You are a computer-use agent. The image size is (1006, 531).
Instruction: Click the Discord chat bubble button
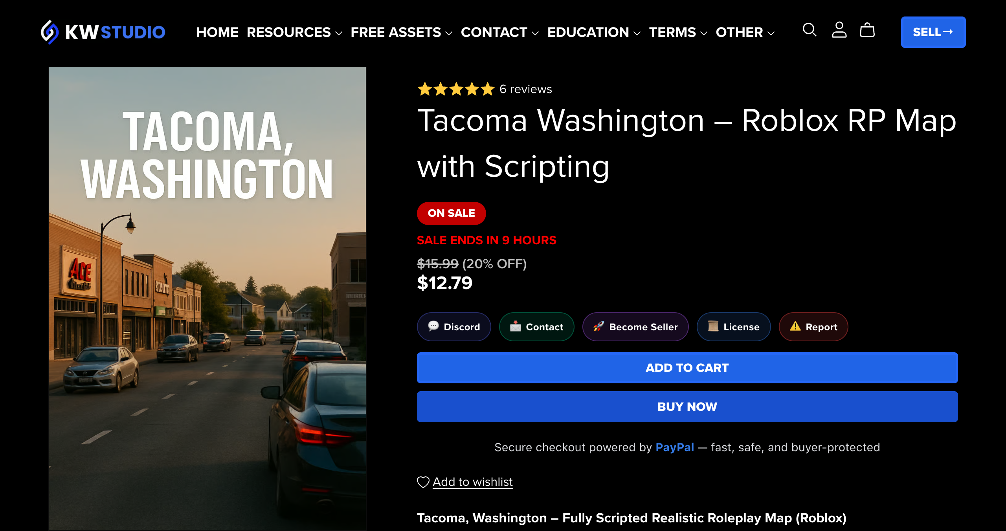[x=454, y=327]
